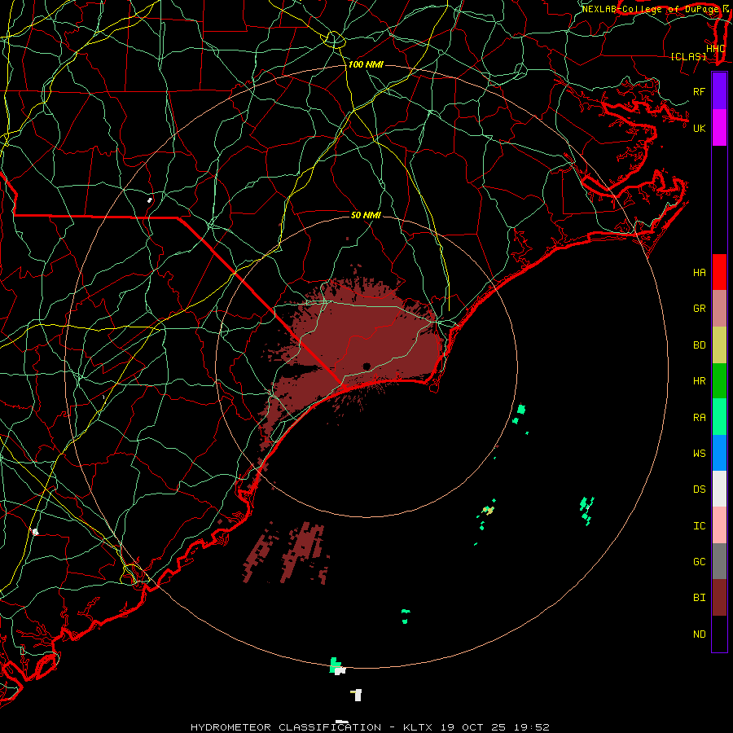Image resolution: width=733 pixels, height=733 pixels.
Task: Click the RA legend label
Action: point(699,418)
